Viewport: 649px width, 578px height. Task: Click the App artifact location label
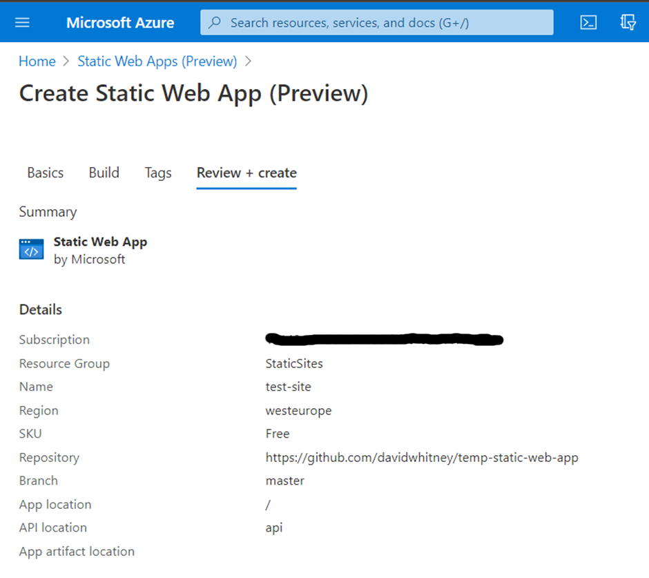[77, 552]
